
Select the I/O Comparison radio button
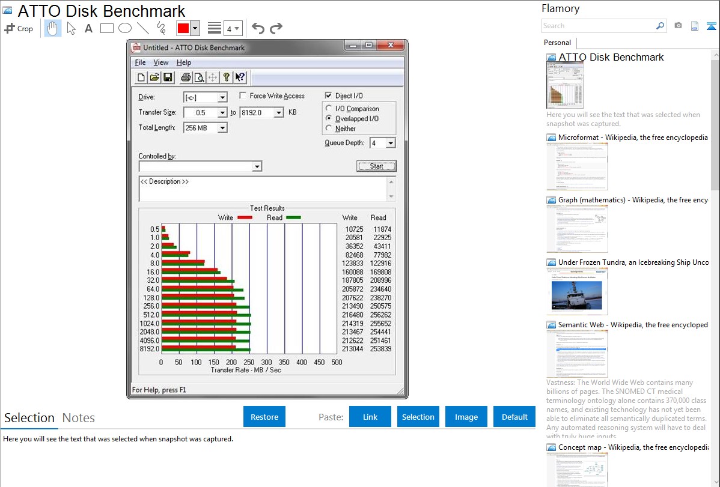(x=328, y=108)
